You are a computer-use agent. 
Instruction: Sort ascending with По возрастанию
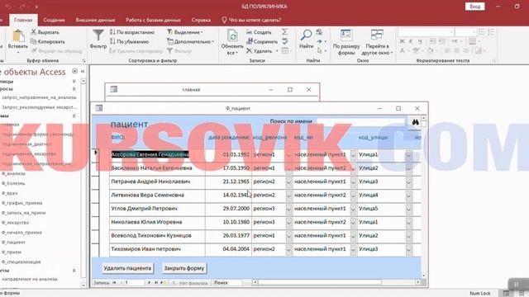132,32
